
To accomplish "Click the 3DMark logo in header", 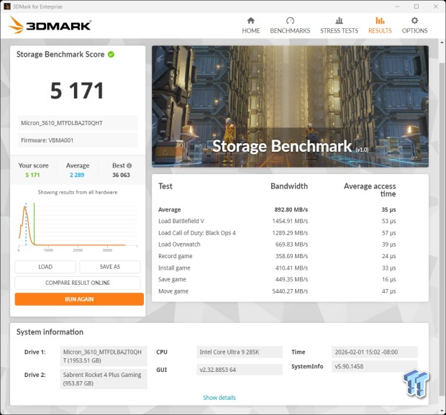I will [x=50, y=26].
